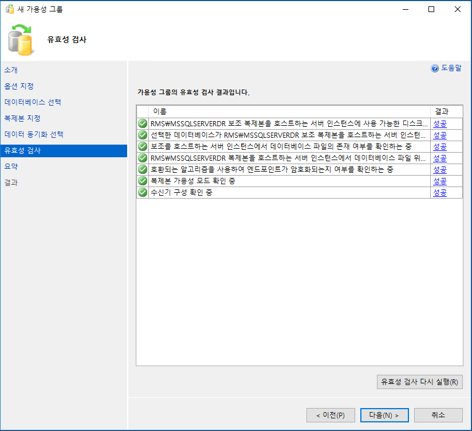Select the 호환되는 알고리즘을 사용하여 row text

pyautogui.click(x=272, y=169)
